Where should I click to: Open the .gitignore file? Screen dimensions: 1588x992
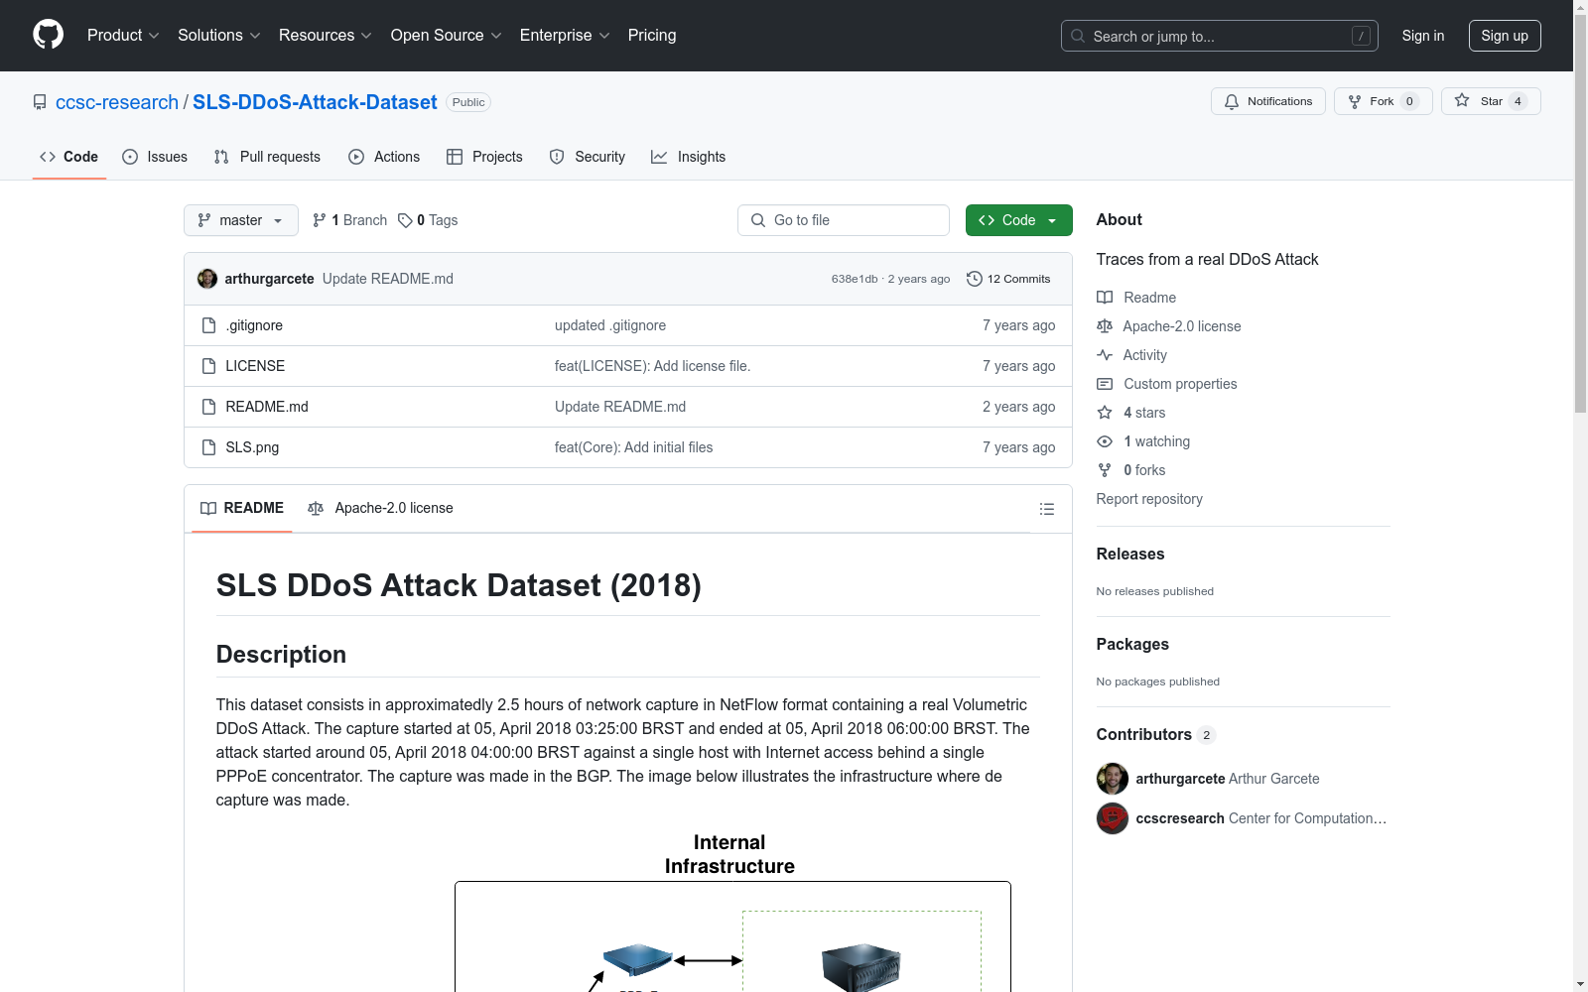pos(254,325)
